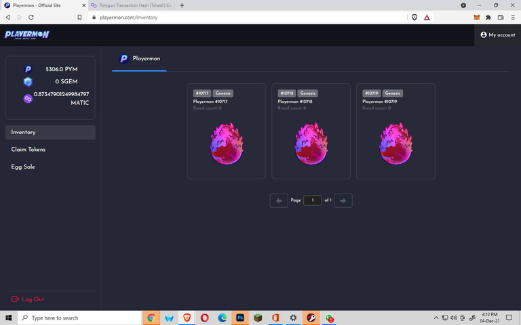The height and width of the screenshot is (325, 521).
Task: Click the browser back button
Action: point(8,17)
